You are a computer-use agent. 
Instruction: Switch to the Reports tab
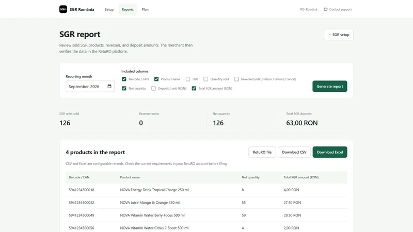[x=128, y=9]
